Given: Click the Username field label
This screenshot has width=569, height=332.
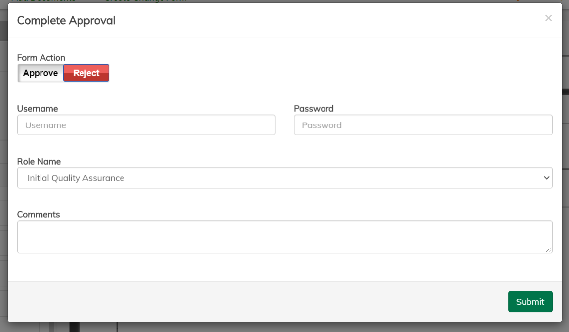Looking at the screenshot, I should [38, 109].
